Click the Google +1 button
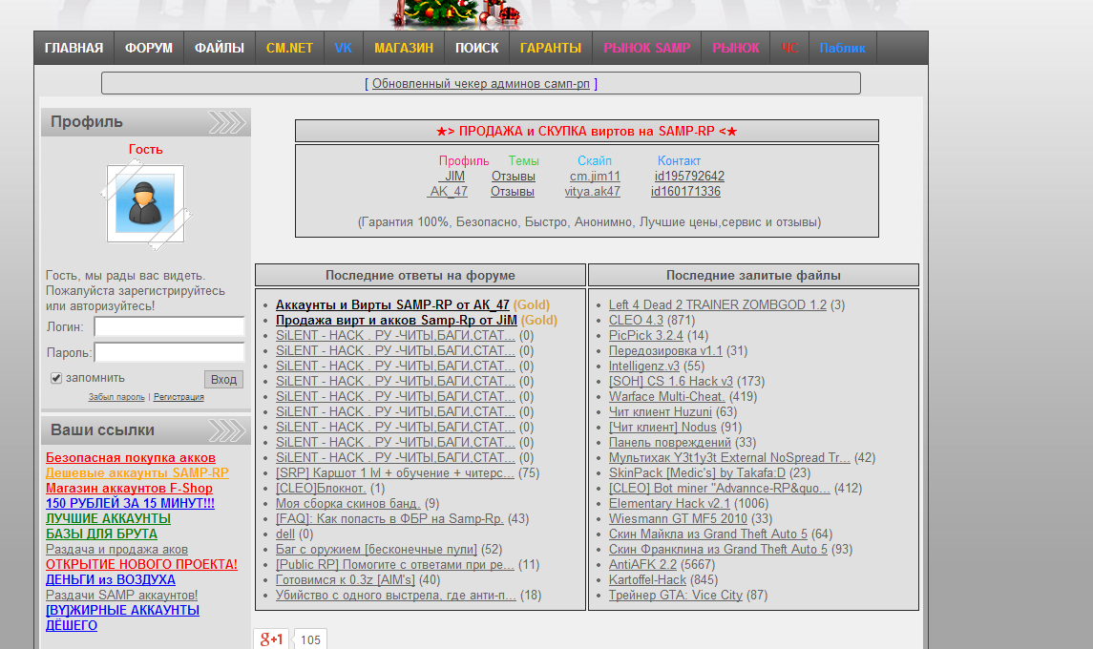Screen dimensions: 1093x649 tap(271, 639)
